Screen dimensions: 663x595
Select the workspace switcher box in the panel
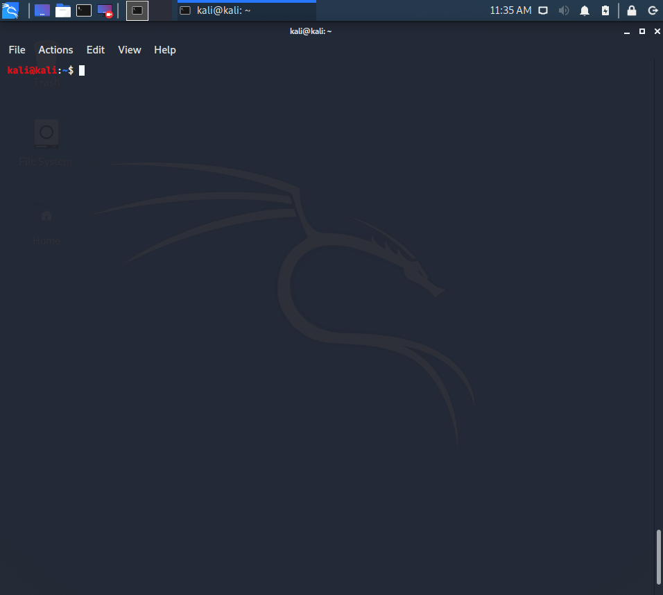pos(137,10)
